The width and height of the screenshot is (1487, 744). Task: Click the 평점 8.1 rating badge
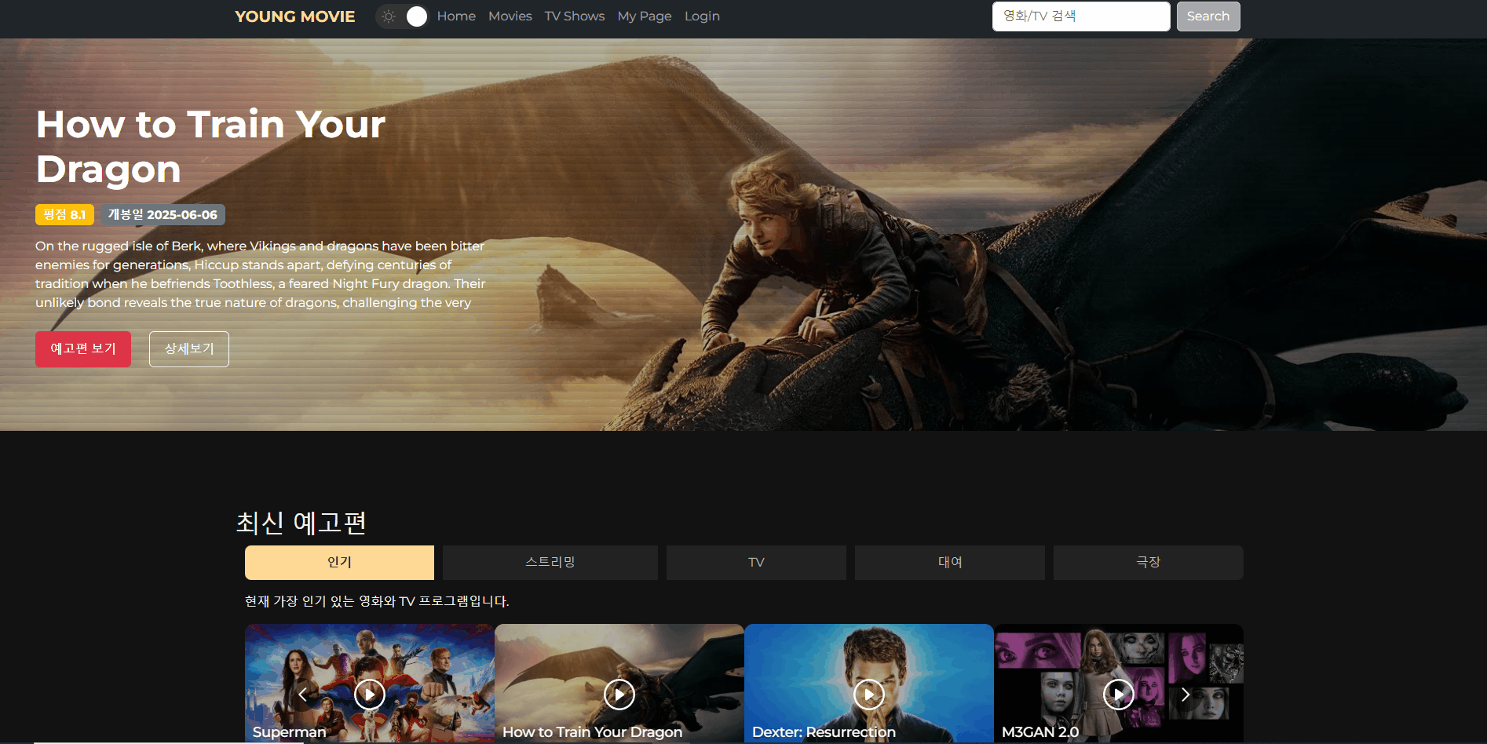tap(64, 215)
